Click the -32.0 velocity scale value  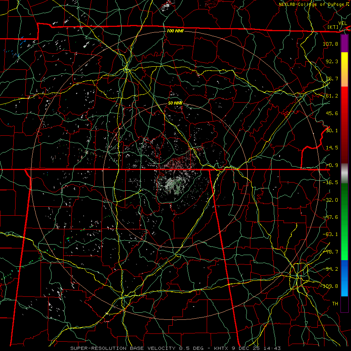(x=330, y=200)
